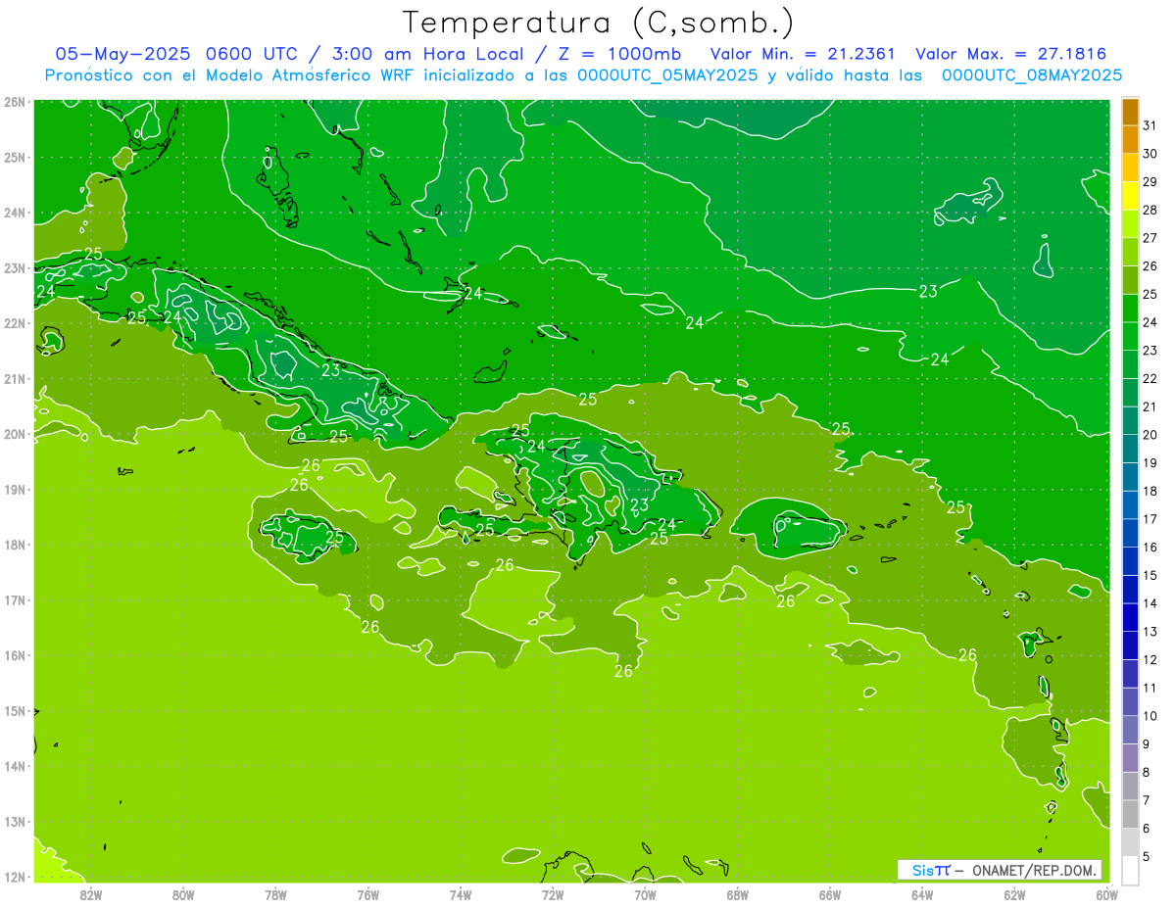Click the 'Temperatura (C,somb.)' title
The height and width of the screenshot is (908, 1176).
coord(599,23)
